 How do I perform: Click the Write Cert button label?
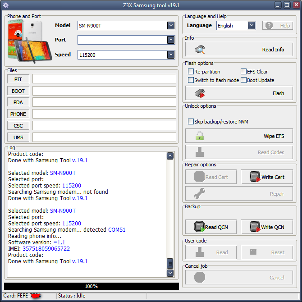click(x=273, y=177)
